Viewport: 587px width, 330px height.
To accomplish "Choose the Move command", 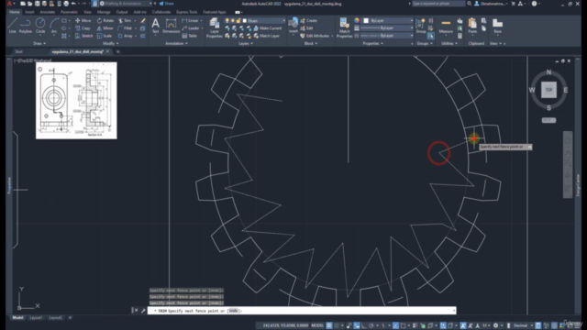I will tap(83, 20).
